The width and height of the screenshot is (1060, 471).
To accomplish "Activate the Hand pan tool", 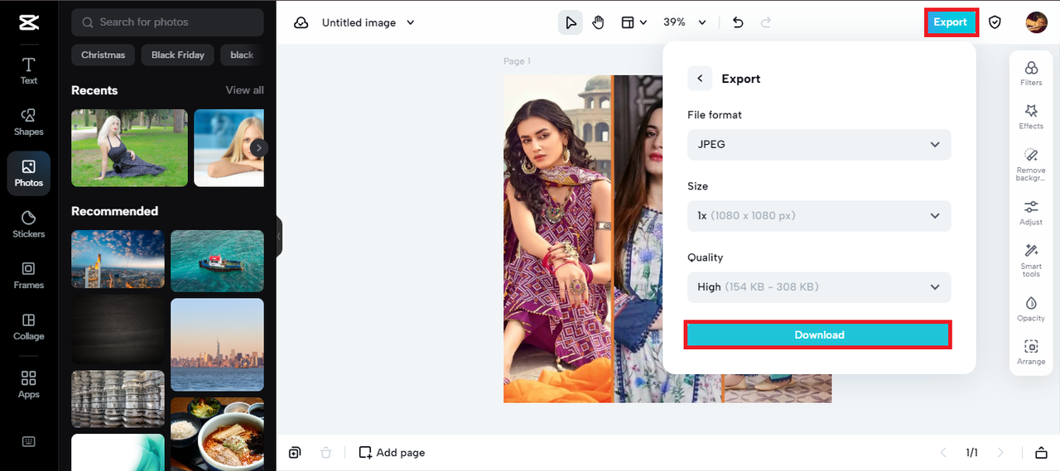I will [598, 22].
